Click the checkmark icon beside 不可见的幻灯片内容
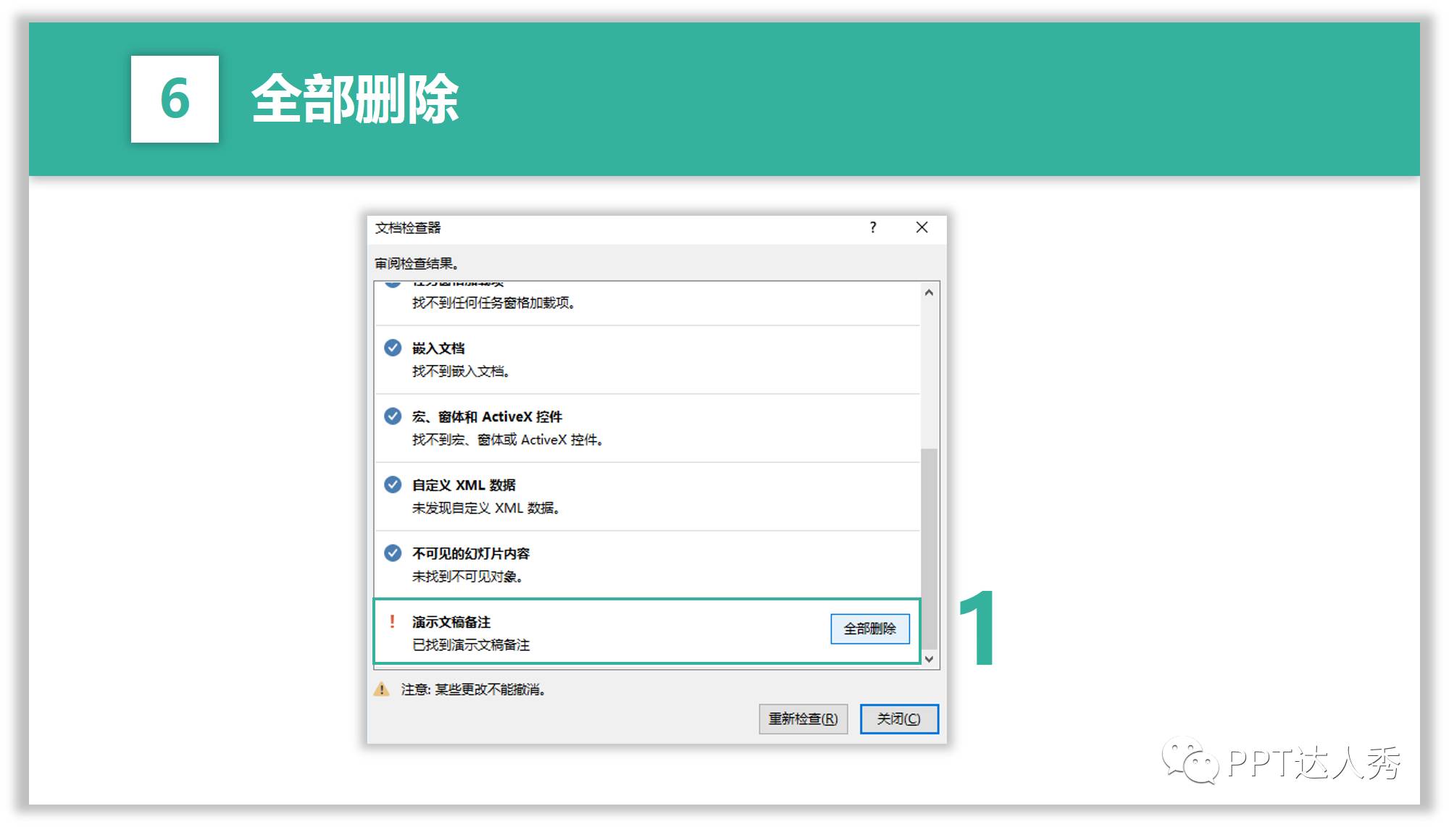The width and height of the screenshot is (1449, 827). (392, 553)
